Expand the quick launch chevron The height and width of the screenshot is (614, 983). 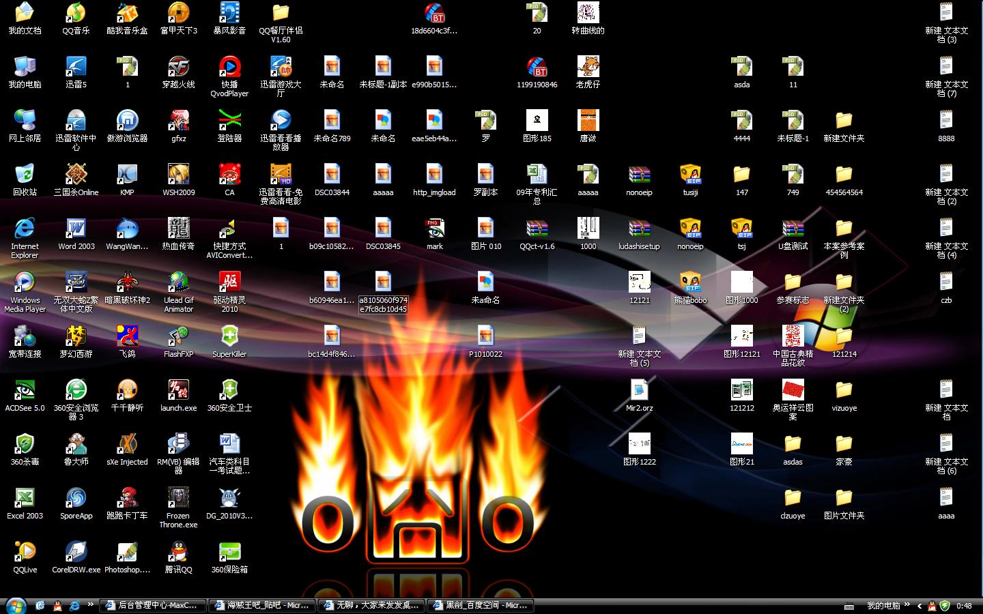pos(90,604)
